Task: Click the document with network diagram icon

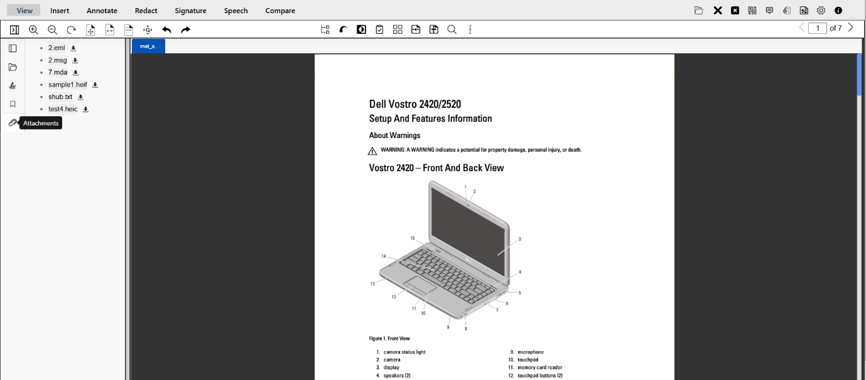Action: (x=804, y=11)
